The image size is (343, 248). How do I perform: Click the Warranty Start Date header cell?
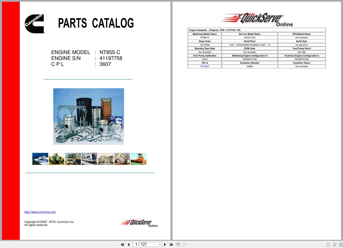205,48
